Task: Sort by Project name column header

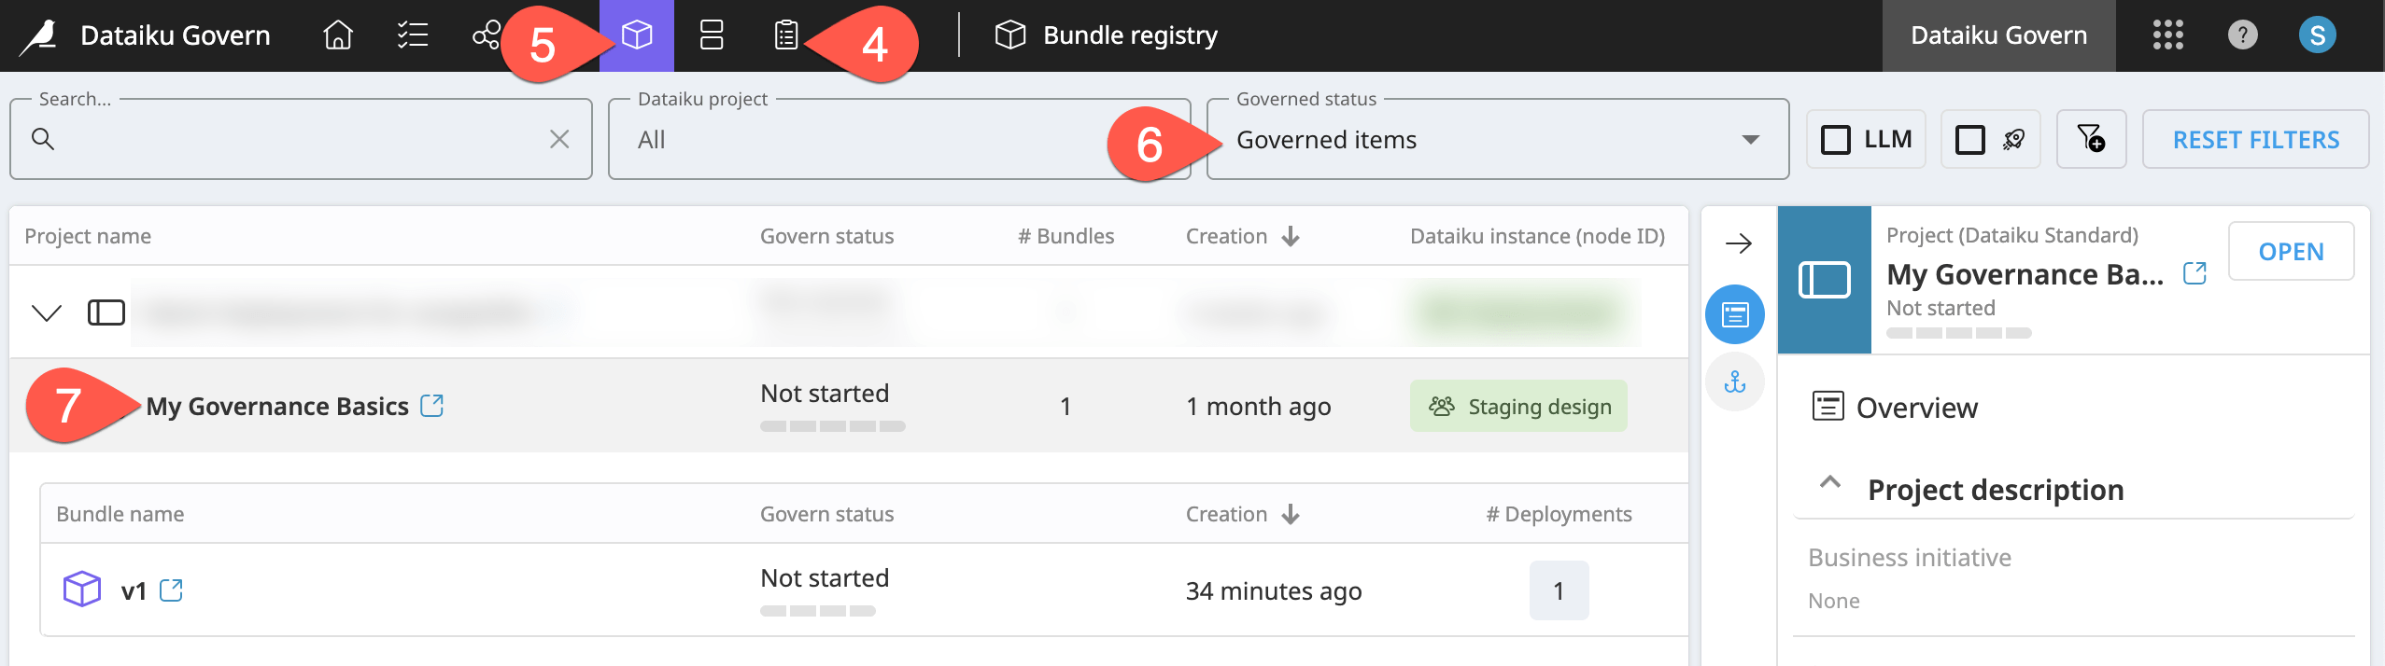Action: click(x=88, y=236)
